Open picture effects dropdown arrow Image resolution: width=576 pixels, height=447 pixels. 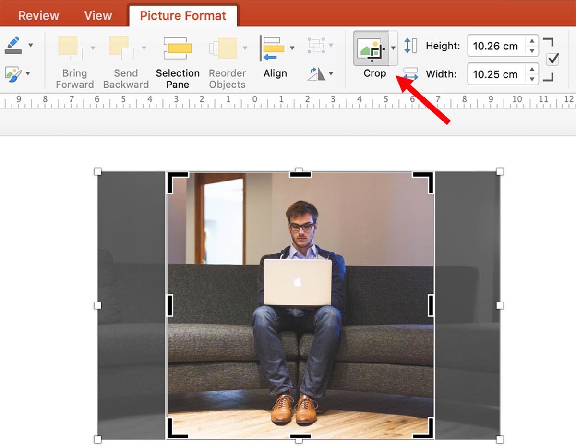pos(28,73)
